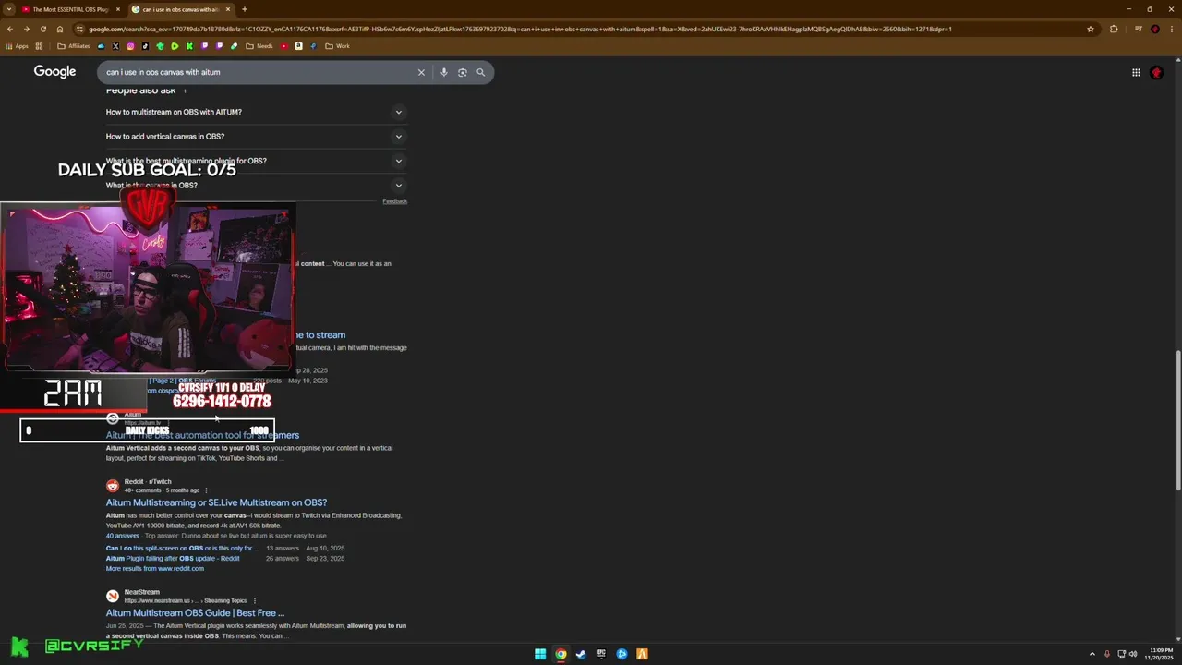Open the Google apps grid
Image resolution: width=1182 pixels, height=665 pixels.
(x=1136, y=72)
